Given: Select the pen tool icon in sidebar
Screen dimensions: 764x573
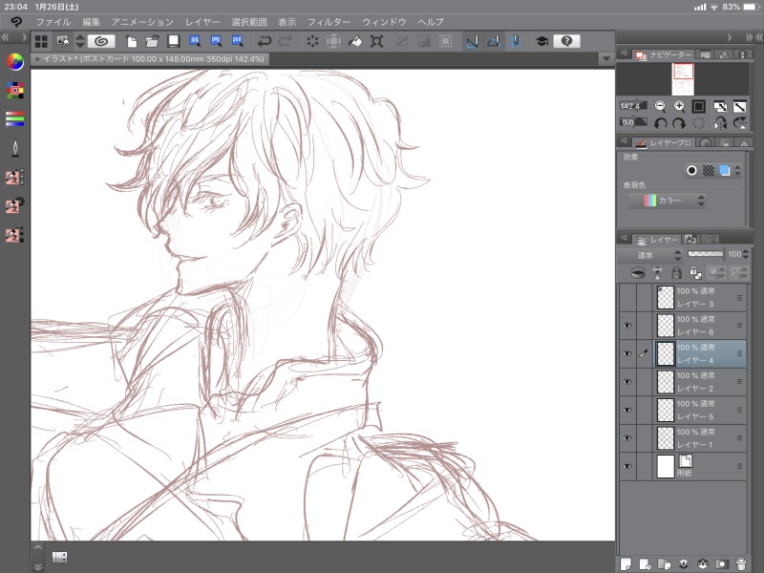Looking at the screenshot, I should 15,148.
